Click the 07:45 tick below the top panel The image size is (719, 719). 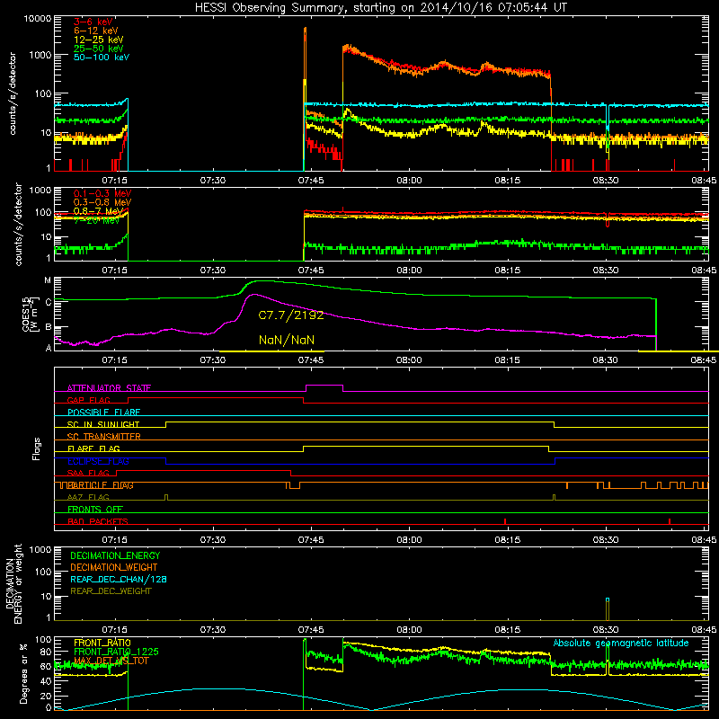311,181
